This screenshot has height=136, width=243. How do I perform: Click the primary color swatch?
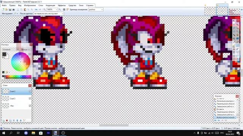4,54
